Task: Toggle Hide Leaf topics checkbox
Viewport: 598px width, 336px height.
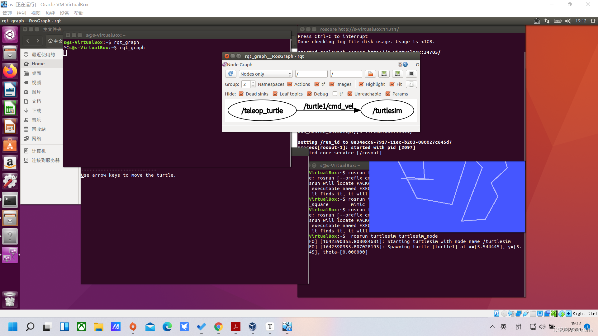Action: pos(275,94)
